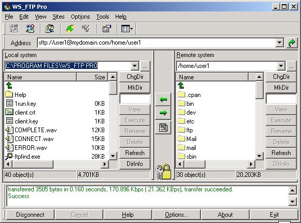Select ftpfind.exe in local list
Screen dimensions: 301x223
[x=23, y=157]
